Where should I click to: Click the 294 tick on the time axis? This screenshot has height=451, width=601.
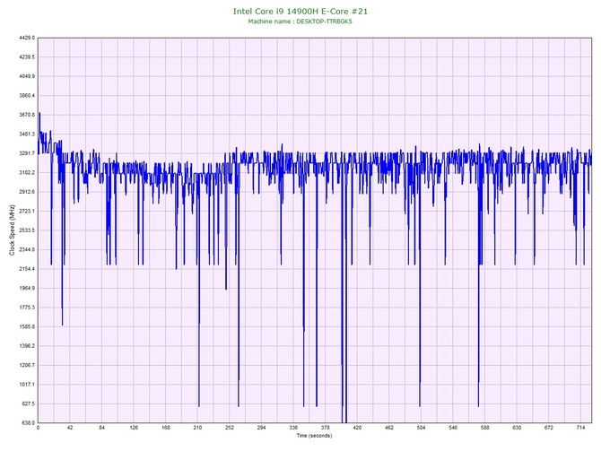[x=261, y=428]
